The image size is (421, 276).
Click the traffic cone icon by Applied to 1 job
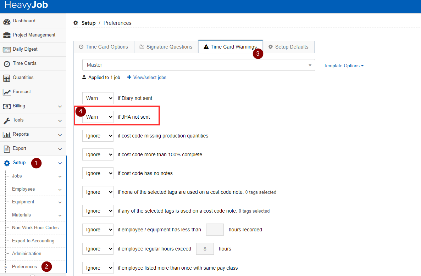tap(84, 77)
